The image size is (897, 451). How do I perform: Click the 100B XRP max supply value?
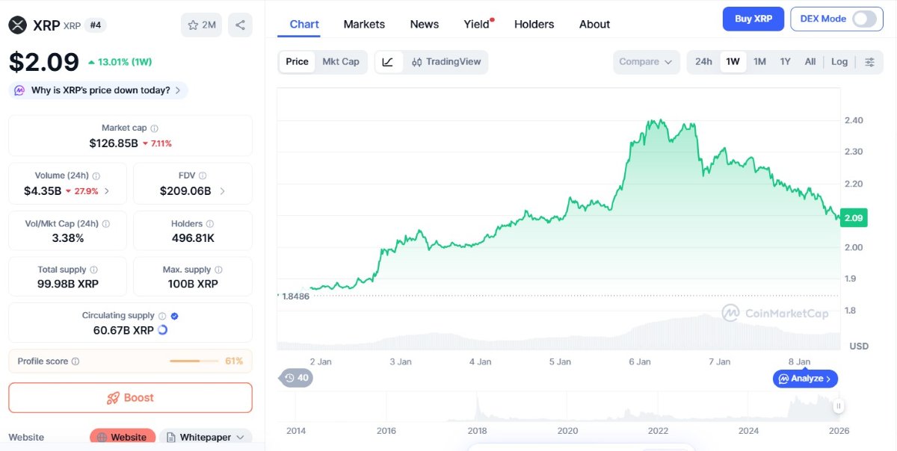(x=193, y=284)
